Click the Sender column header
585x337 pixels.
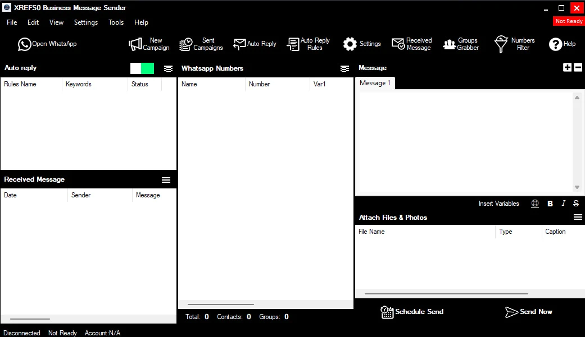point(99,195)
